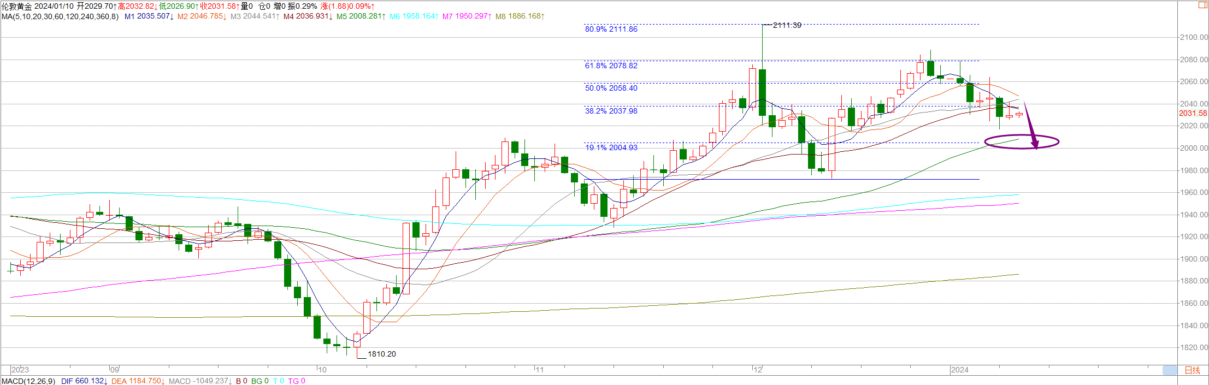
Task: Click the 2111.39 high price marker
Action: 787,25
